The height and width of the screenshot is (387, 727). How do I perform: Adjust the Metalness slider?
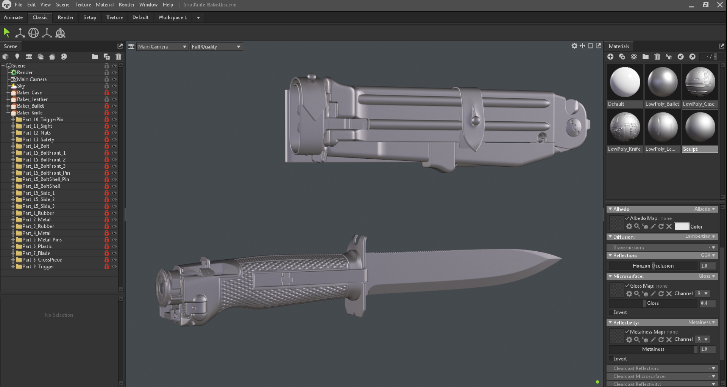pos(653,349)
